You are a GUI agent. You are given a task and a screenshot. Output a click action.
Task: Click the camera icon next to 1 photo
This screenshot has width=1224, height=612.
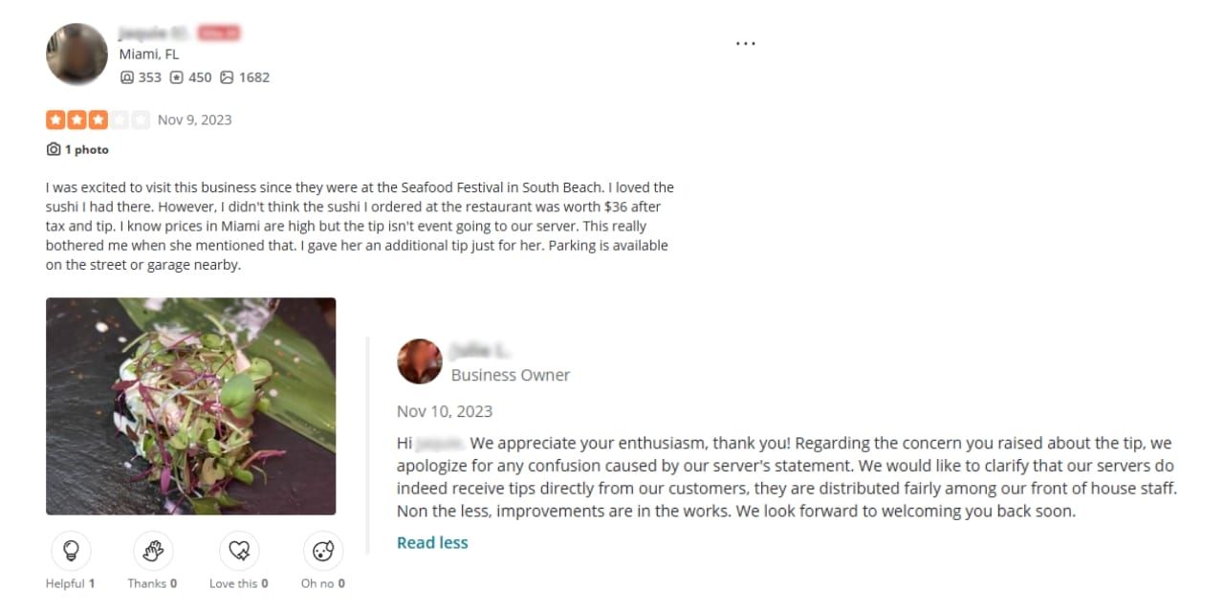pyautogui.click(x=54, y=150)
